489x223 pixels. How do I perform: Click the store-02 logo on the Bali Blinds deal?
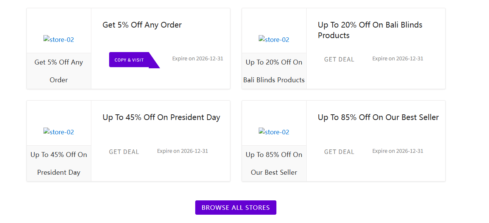pyautogui.click(x=273, y=39)
